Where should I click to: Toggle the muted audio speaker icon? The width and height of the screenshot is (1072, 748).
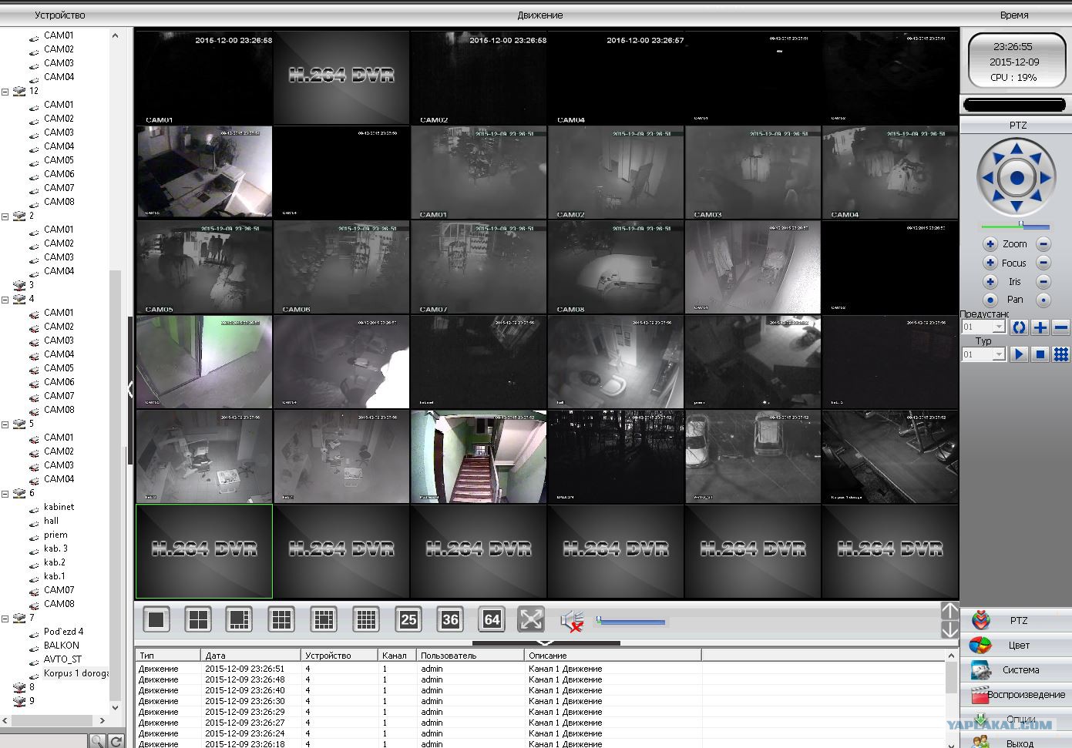[572, 621]
